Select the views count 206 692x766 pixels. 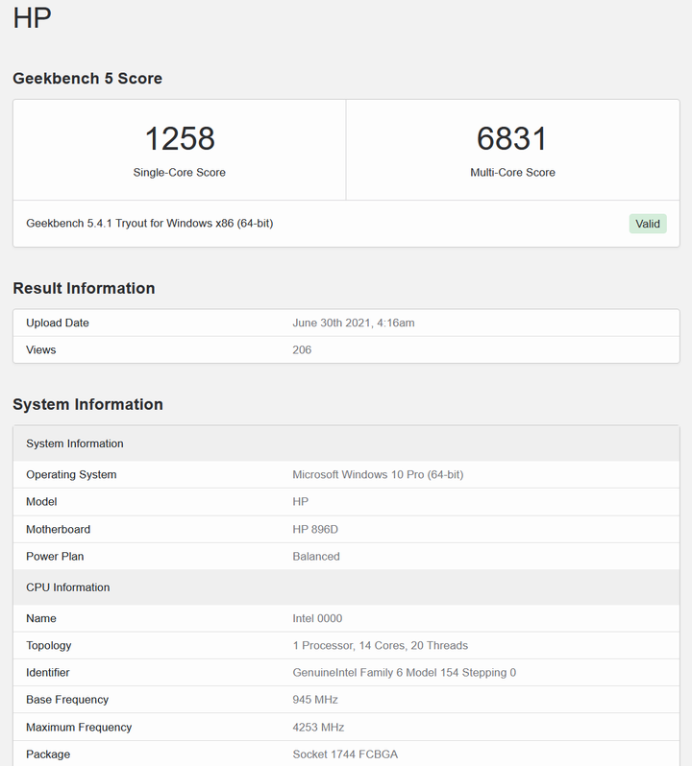pos(302,349)
